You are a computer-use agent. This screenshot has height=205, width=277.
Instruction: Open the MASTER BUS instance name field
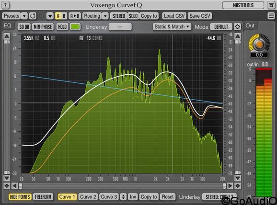point(243,5)
